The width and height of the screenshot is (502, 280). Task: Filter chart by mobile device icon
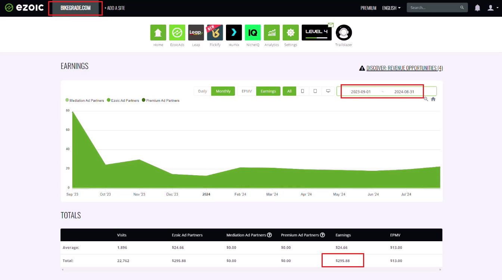pyautogui.click(x=303, y=91)
